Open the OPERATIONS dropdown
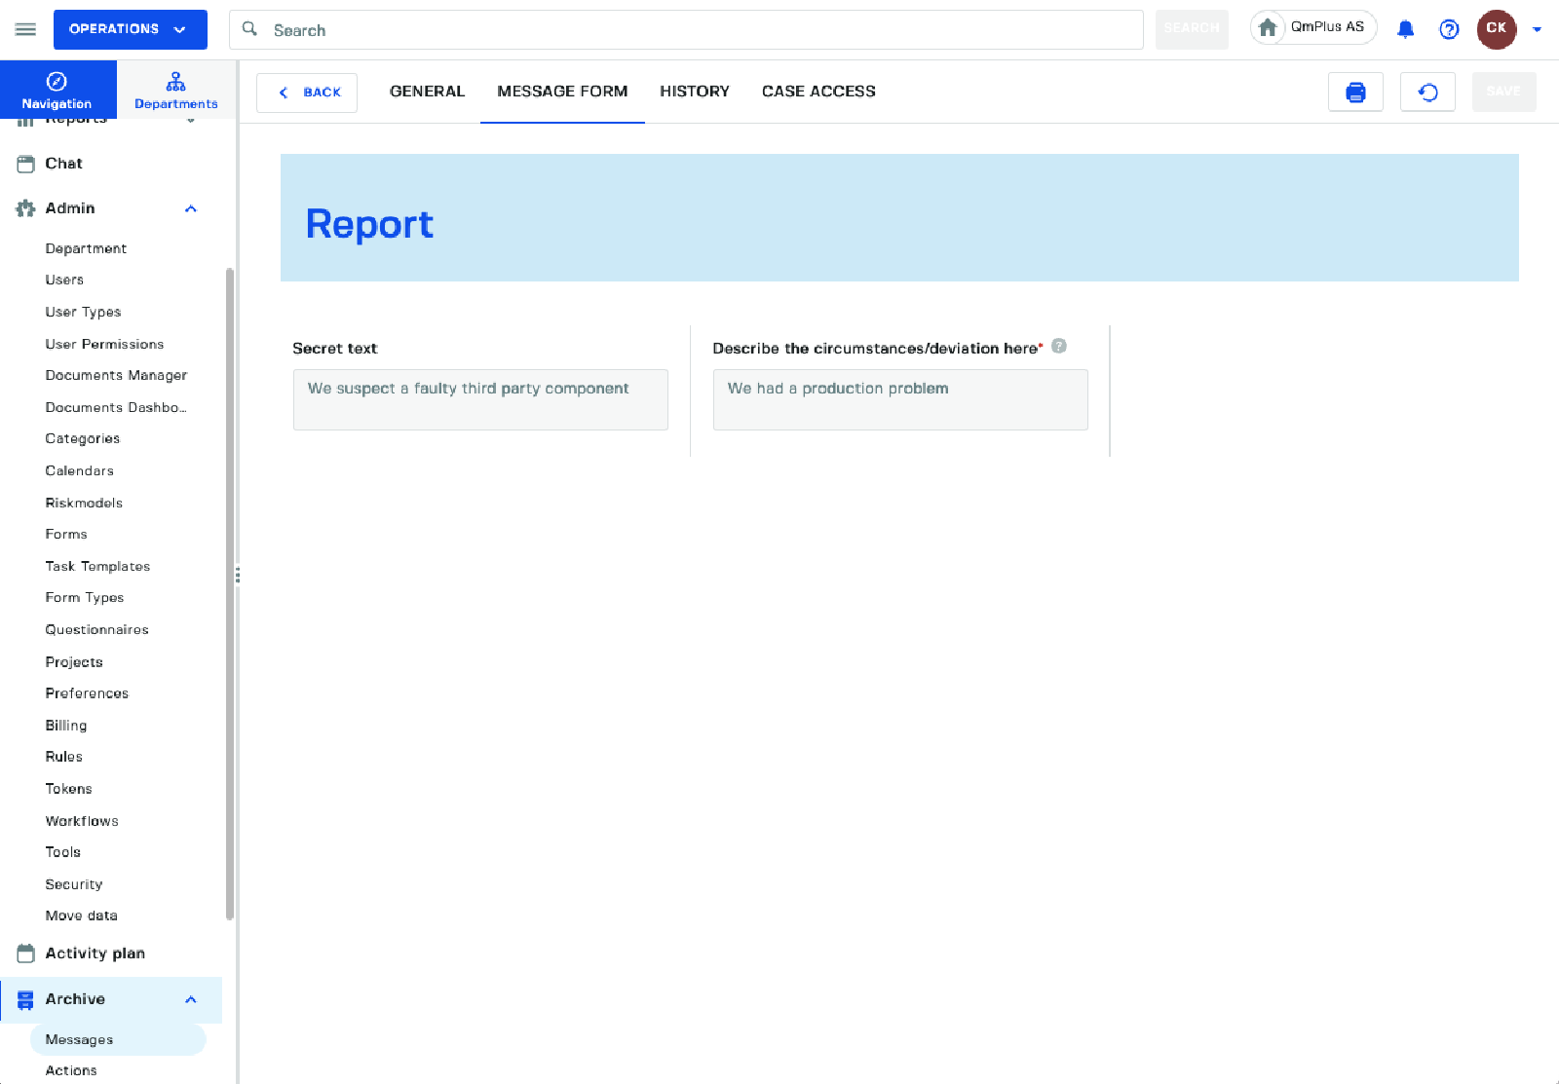Image resolution: width=1559 pixels, height=1084 pixels. point(130,29)
